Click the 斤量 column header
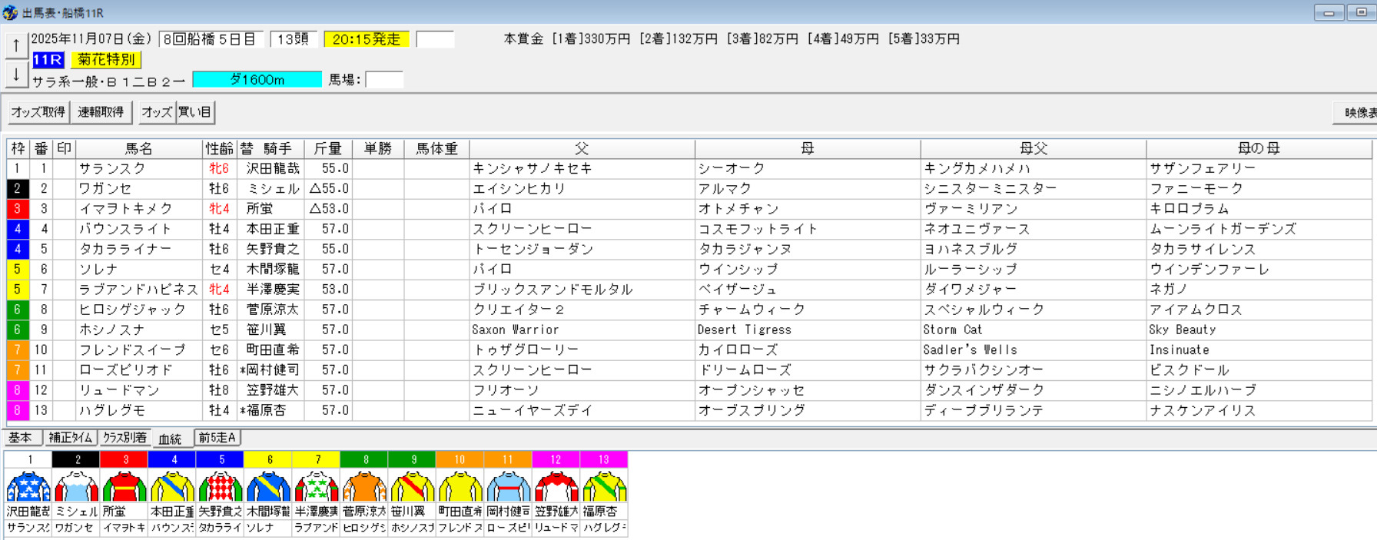This screenshot has width=1377, height=540. click(328, 149)
